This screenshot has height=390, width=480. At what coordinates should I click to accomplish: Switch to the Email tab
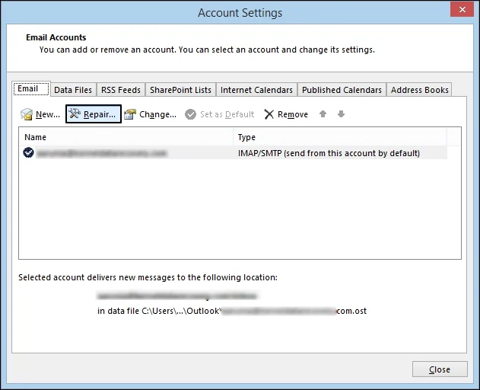coord(31,88)
